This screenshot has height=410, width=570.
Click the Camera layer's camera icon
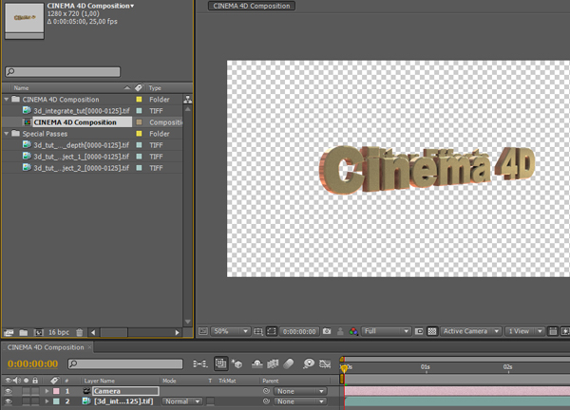coord(86,391)
